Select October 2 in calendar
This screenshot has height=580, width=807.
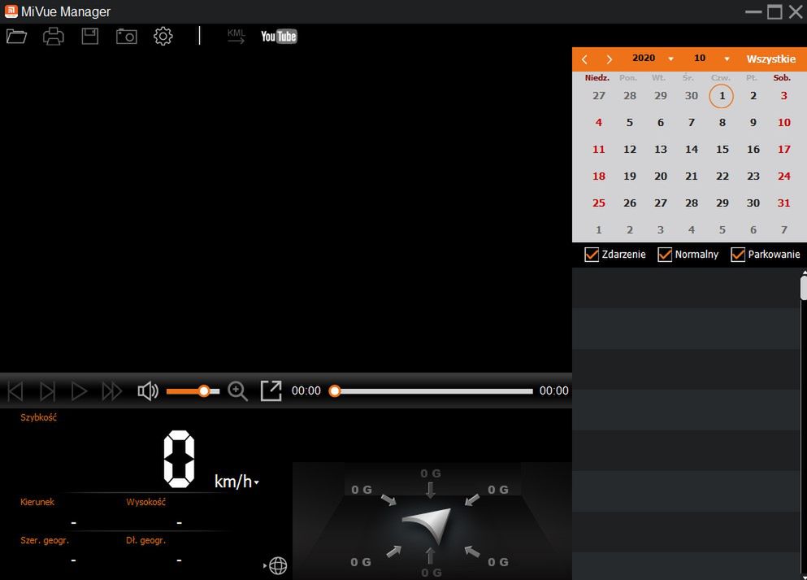pos(753,96)
